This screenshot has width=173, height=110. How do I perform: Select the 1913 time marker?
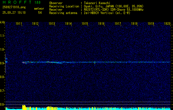[52, 24]
